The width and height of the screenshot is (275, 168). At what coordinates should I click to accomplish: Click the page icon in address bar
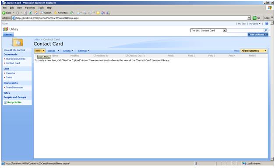coord(14,18)
